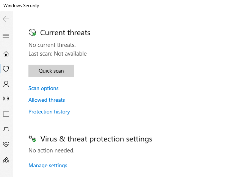Open Device performance & health heart icon
The height and width of the screenshot is (177, 227).
point(6,144)
